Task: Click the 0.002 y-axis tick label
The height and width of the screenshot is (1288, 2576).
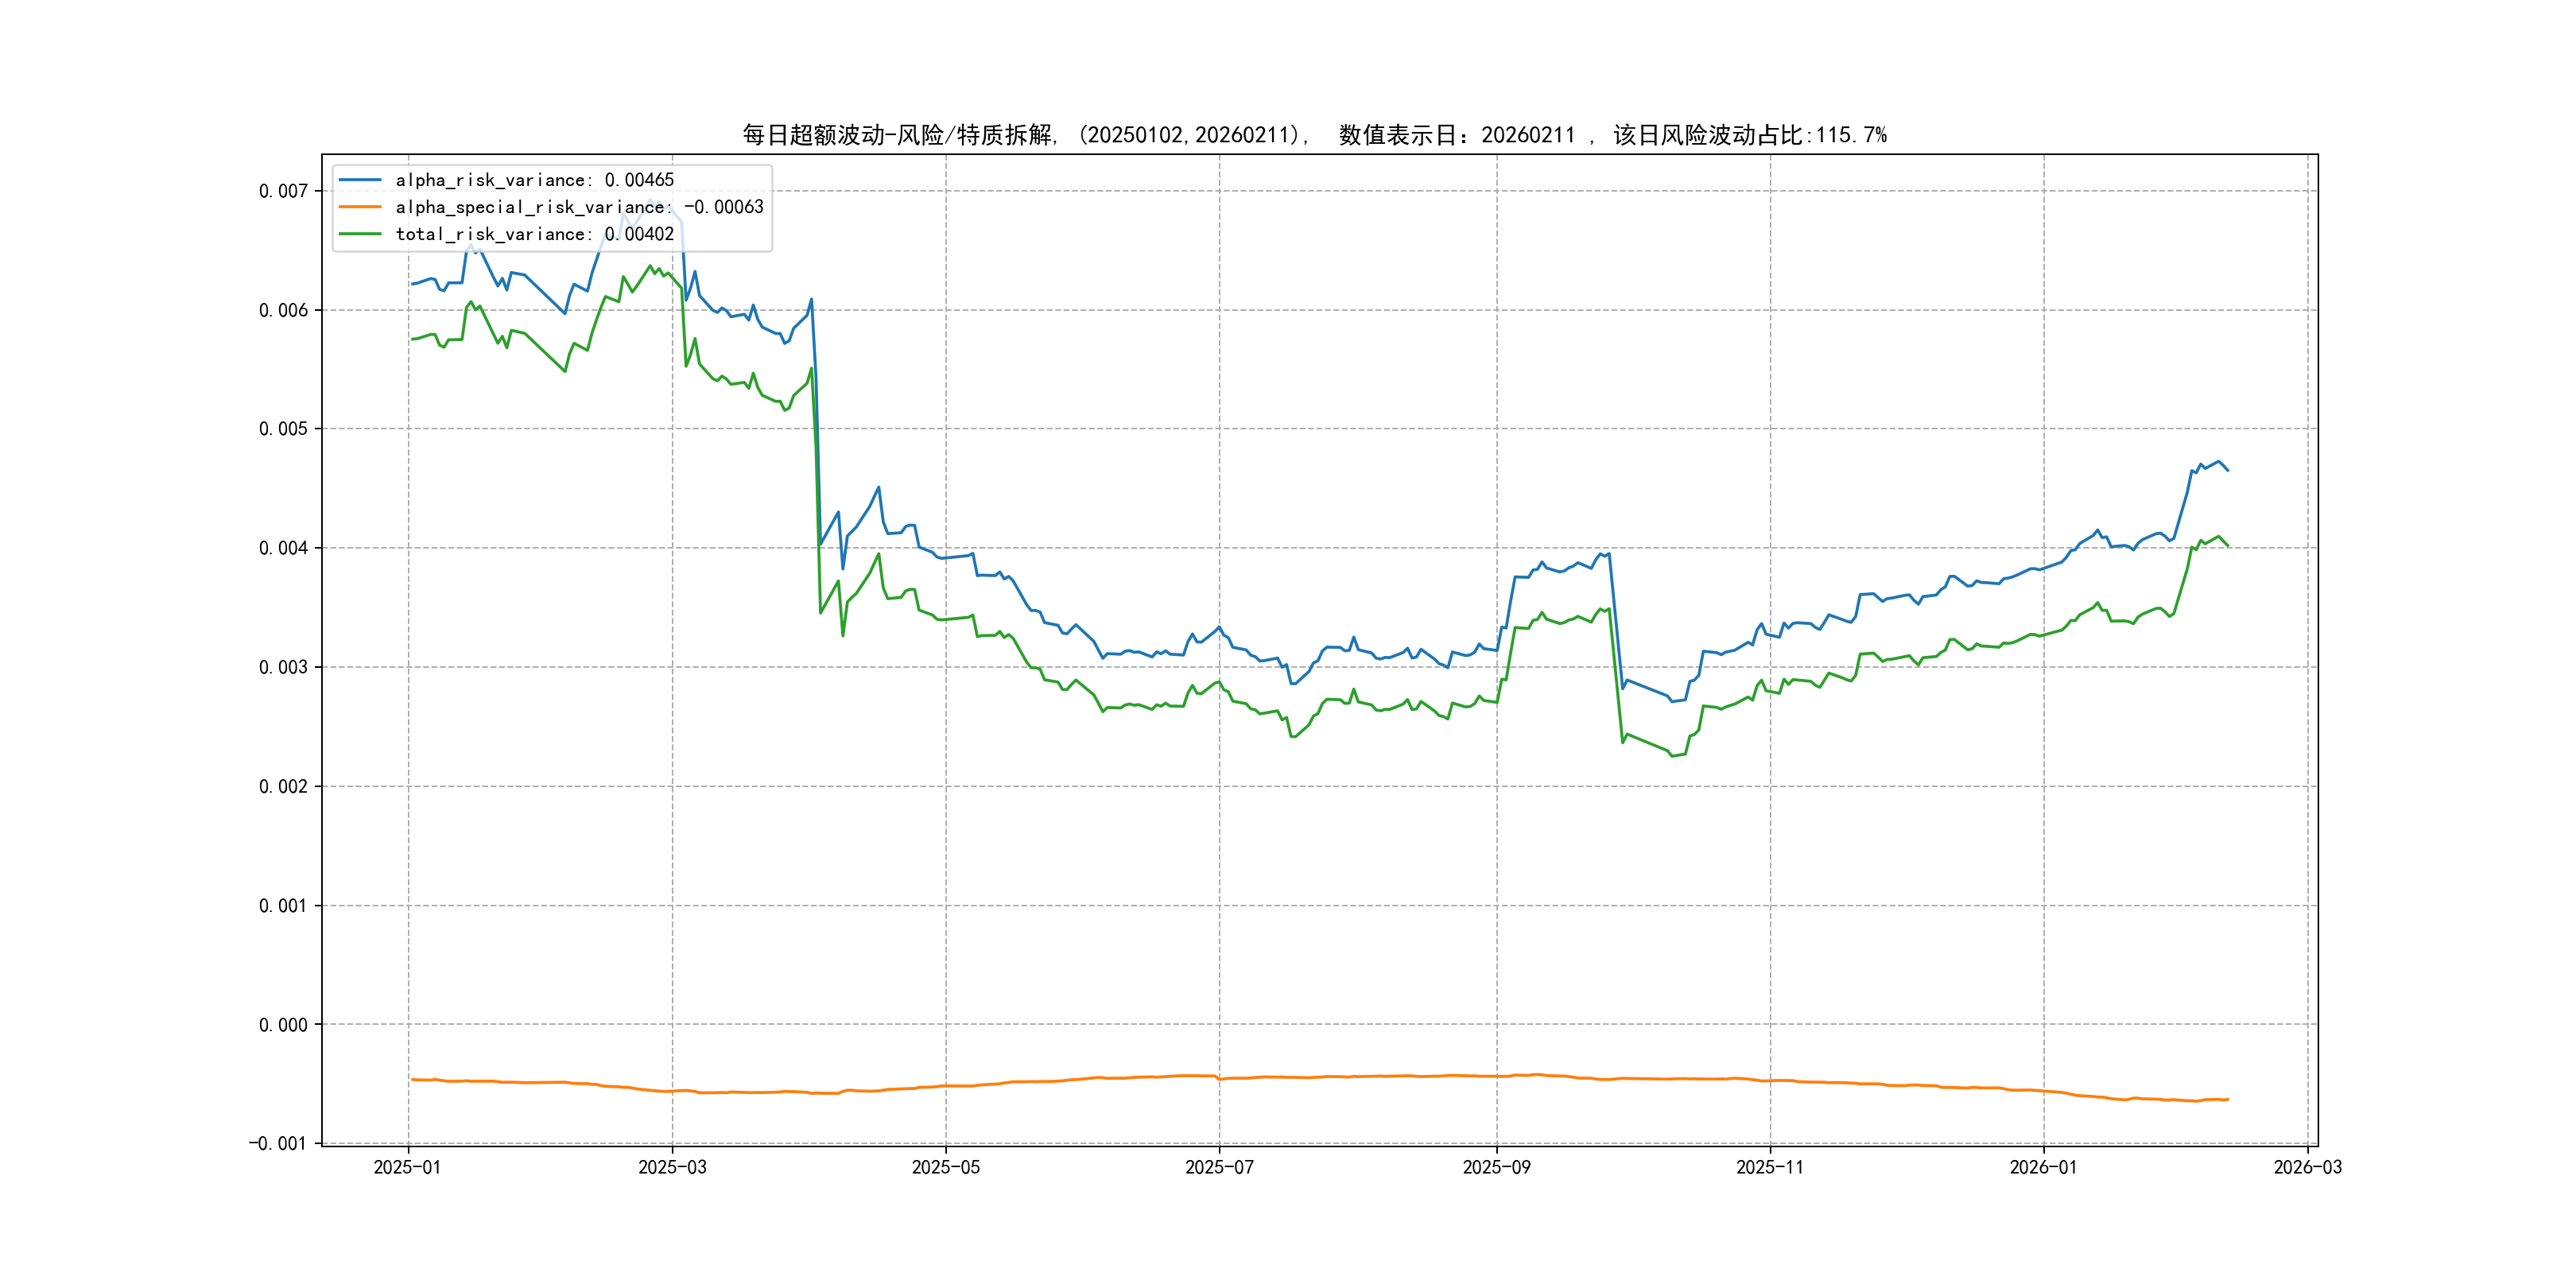Action: (283, 787)
